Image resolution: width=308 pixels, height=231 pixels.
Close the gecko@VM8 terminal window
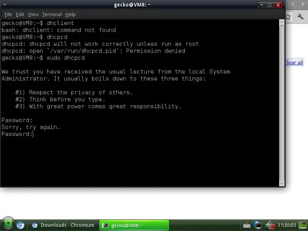pos(278,5)
